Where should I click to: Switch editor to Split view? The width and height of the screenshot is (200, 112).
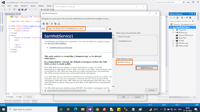pyautogui.click(x=19, y=97)
